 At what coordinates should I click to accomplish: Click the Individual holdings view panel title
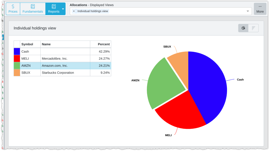pyautogui.click(x=35, y=28)
